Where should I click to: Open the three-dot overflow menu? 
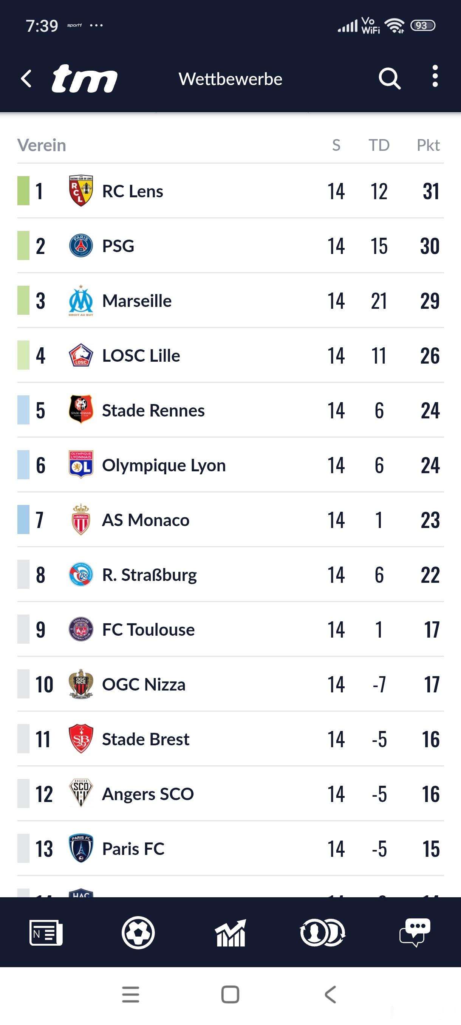click(435, 76)
